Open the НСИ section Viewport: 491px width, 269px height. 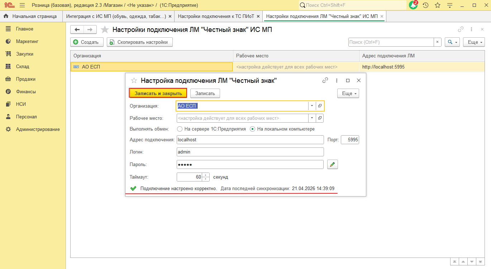[x=21, y=104]
